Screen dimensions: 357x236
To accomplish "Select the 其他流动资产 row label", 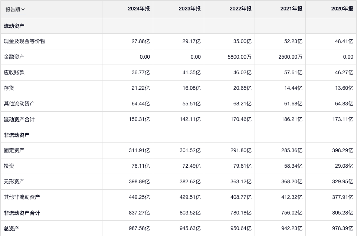I will tap(19, 104).
